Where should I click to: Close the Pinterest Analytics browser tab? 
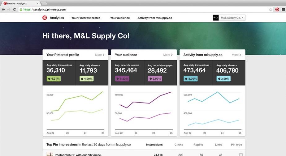pyautogui.click(x=37, y=3)
